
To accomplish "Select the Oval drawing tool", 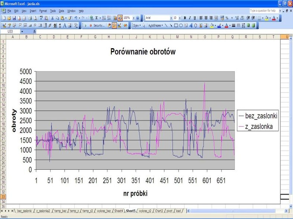I will coord(181,25).
